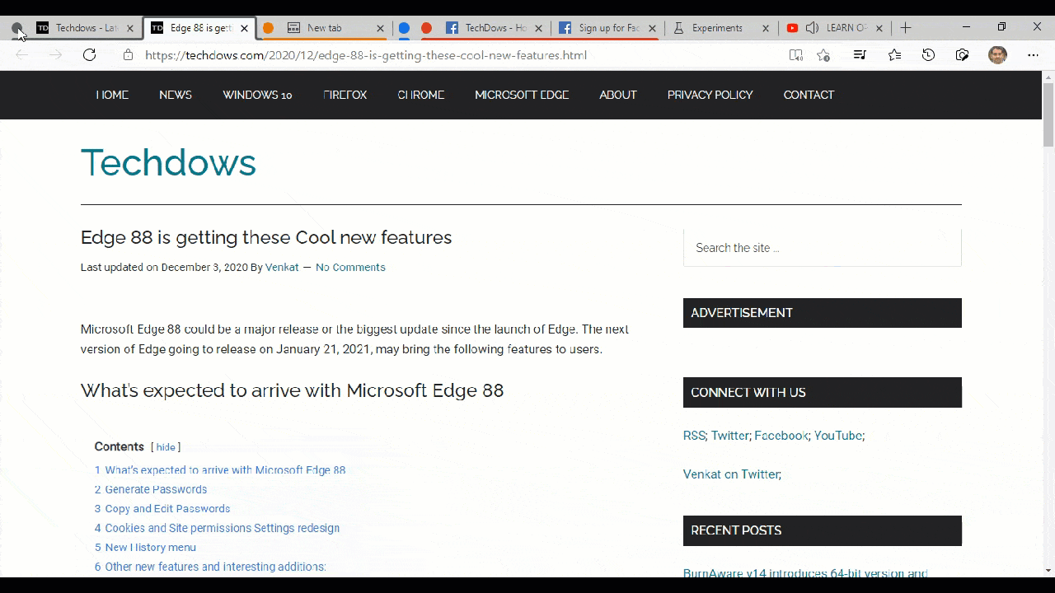Click the Generate Passwords contents link

[156, 489]
